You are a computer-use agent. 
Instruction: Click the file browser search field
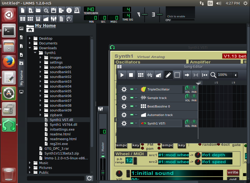56,178
